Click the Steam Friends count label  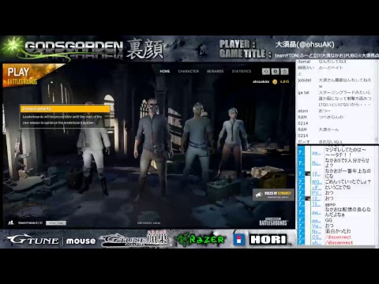[30, 223]
